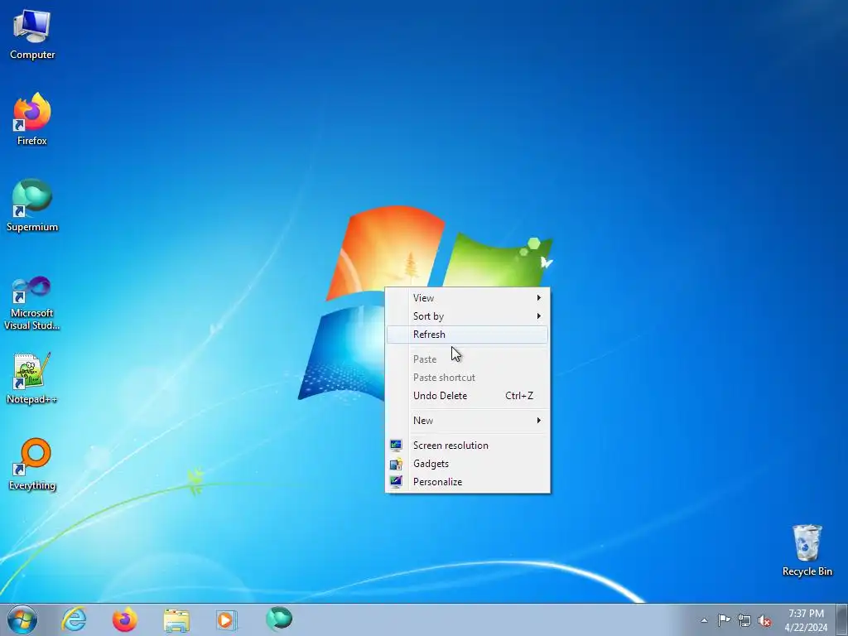Open Screen resolution from the context menu
848x636 pixels.
(x=467, y=446)
